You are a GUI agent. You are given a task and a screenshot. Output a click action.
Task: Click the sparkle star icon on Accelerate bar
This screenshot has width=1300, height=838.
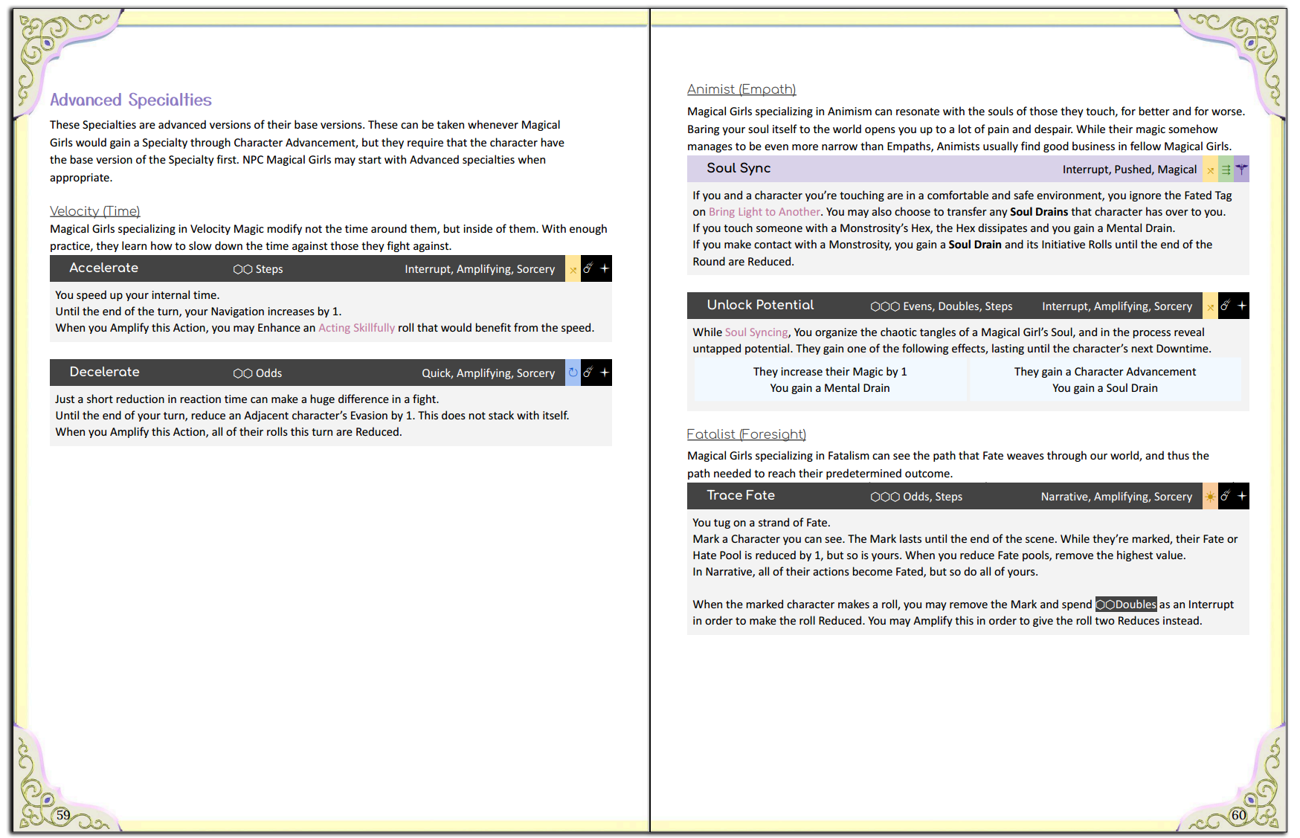[x=605, y=269]
